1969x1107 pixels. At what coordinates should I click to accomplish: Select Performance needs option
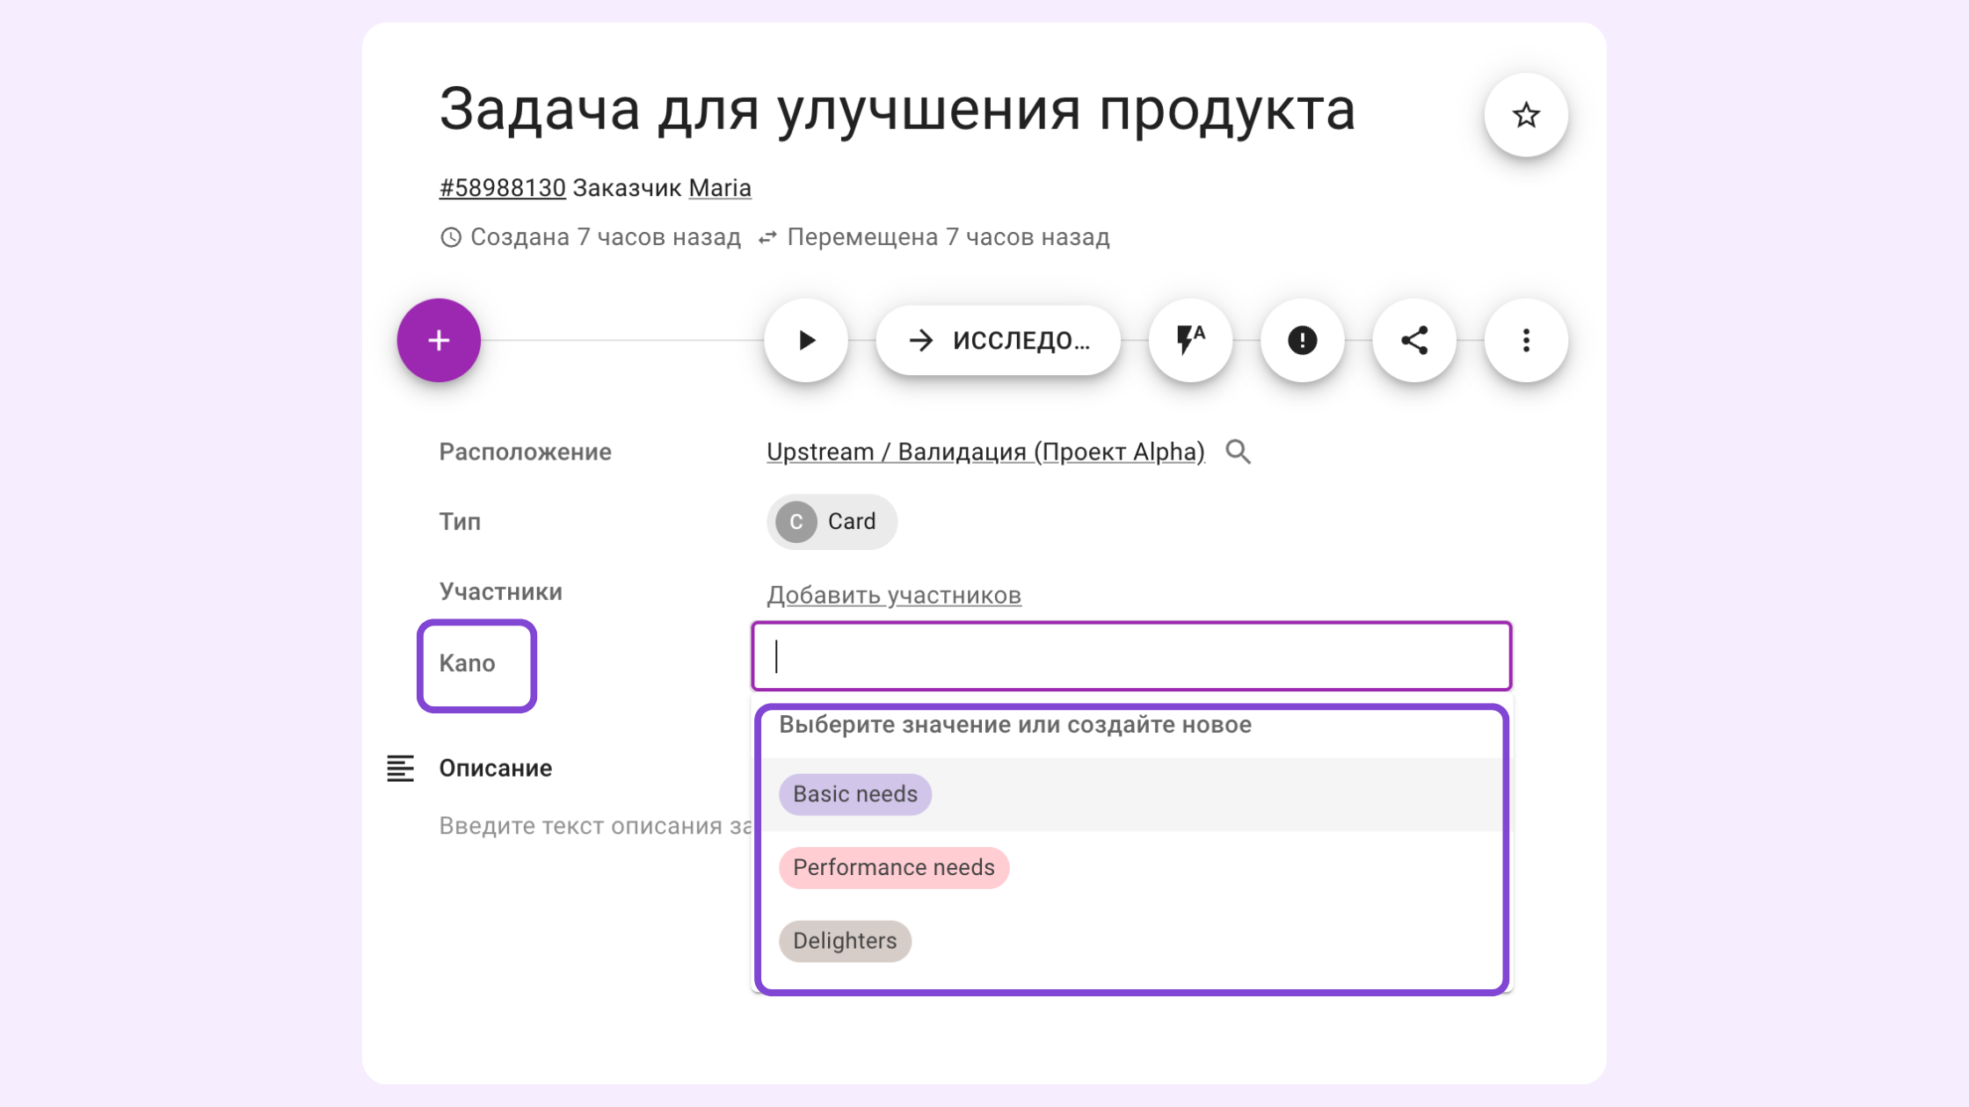[893, 868]
